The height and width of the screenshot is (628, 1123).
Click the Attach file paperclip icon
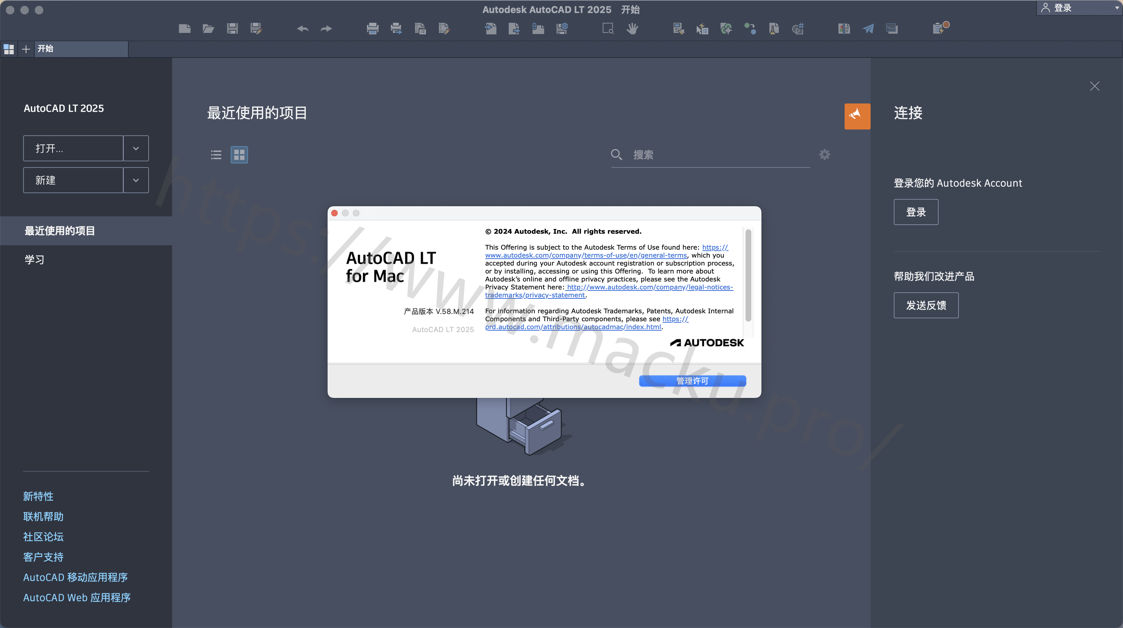click(x=538, y=29)
